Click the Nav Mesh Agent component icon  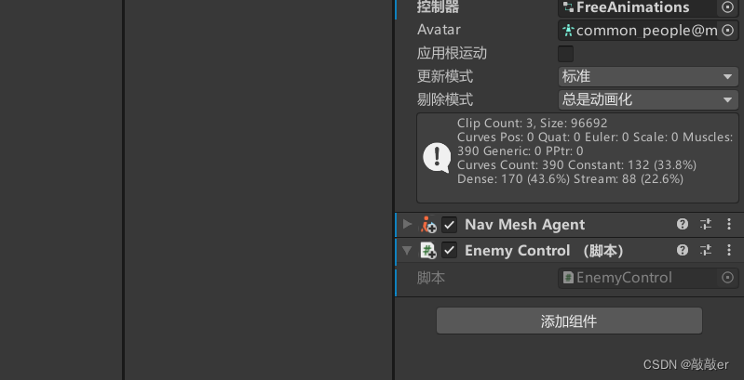pyautogui.click(x=428, y=224)
